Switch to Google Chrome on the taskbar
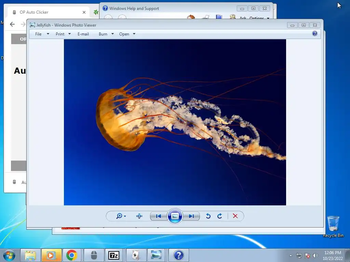Screen dimensions: 350x262 (72, 255)
